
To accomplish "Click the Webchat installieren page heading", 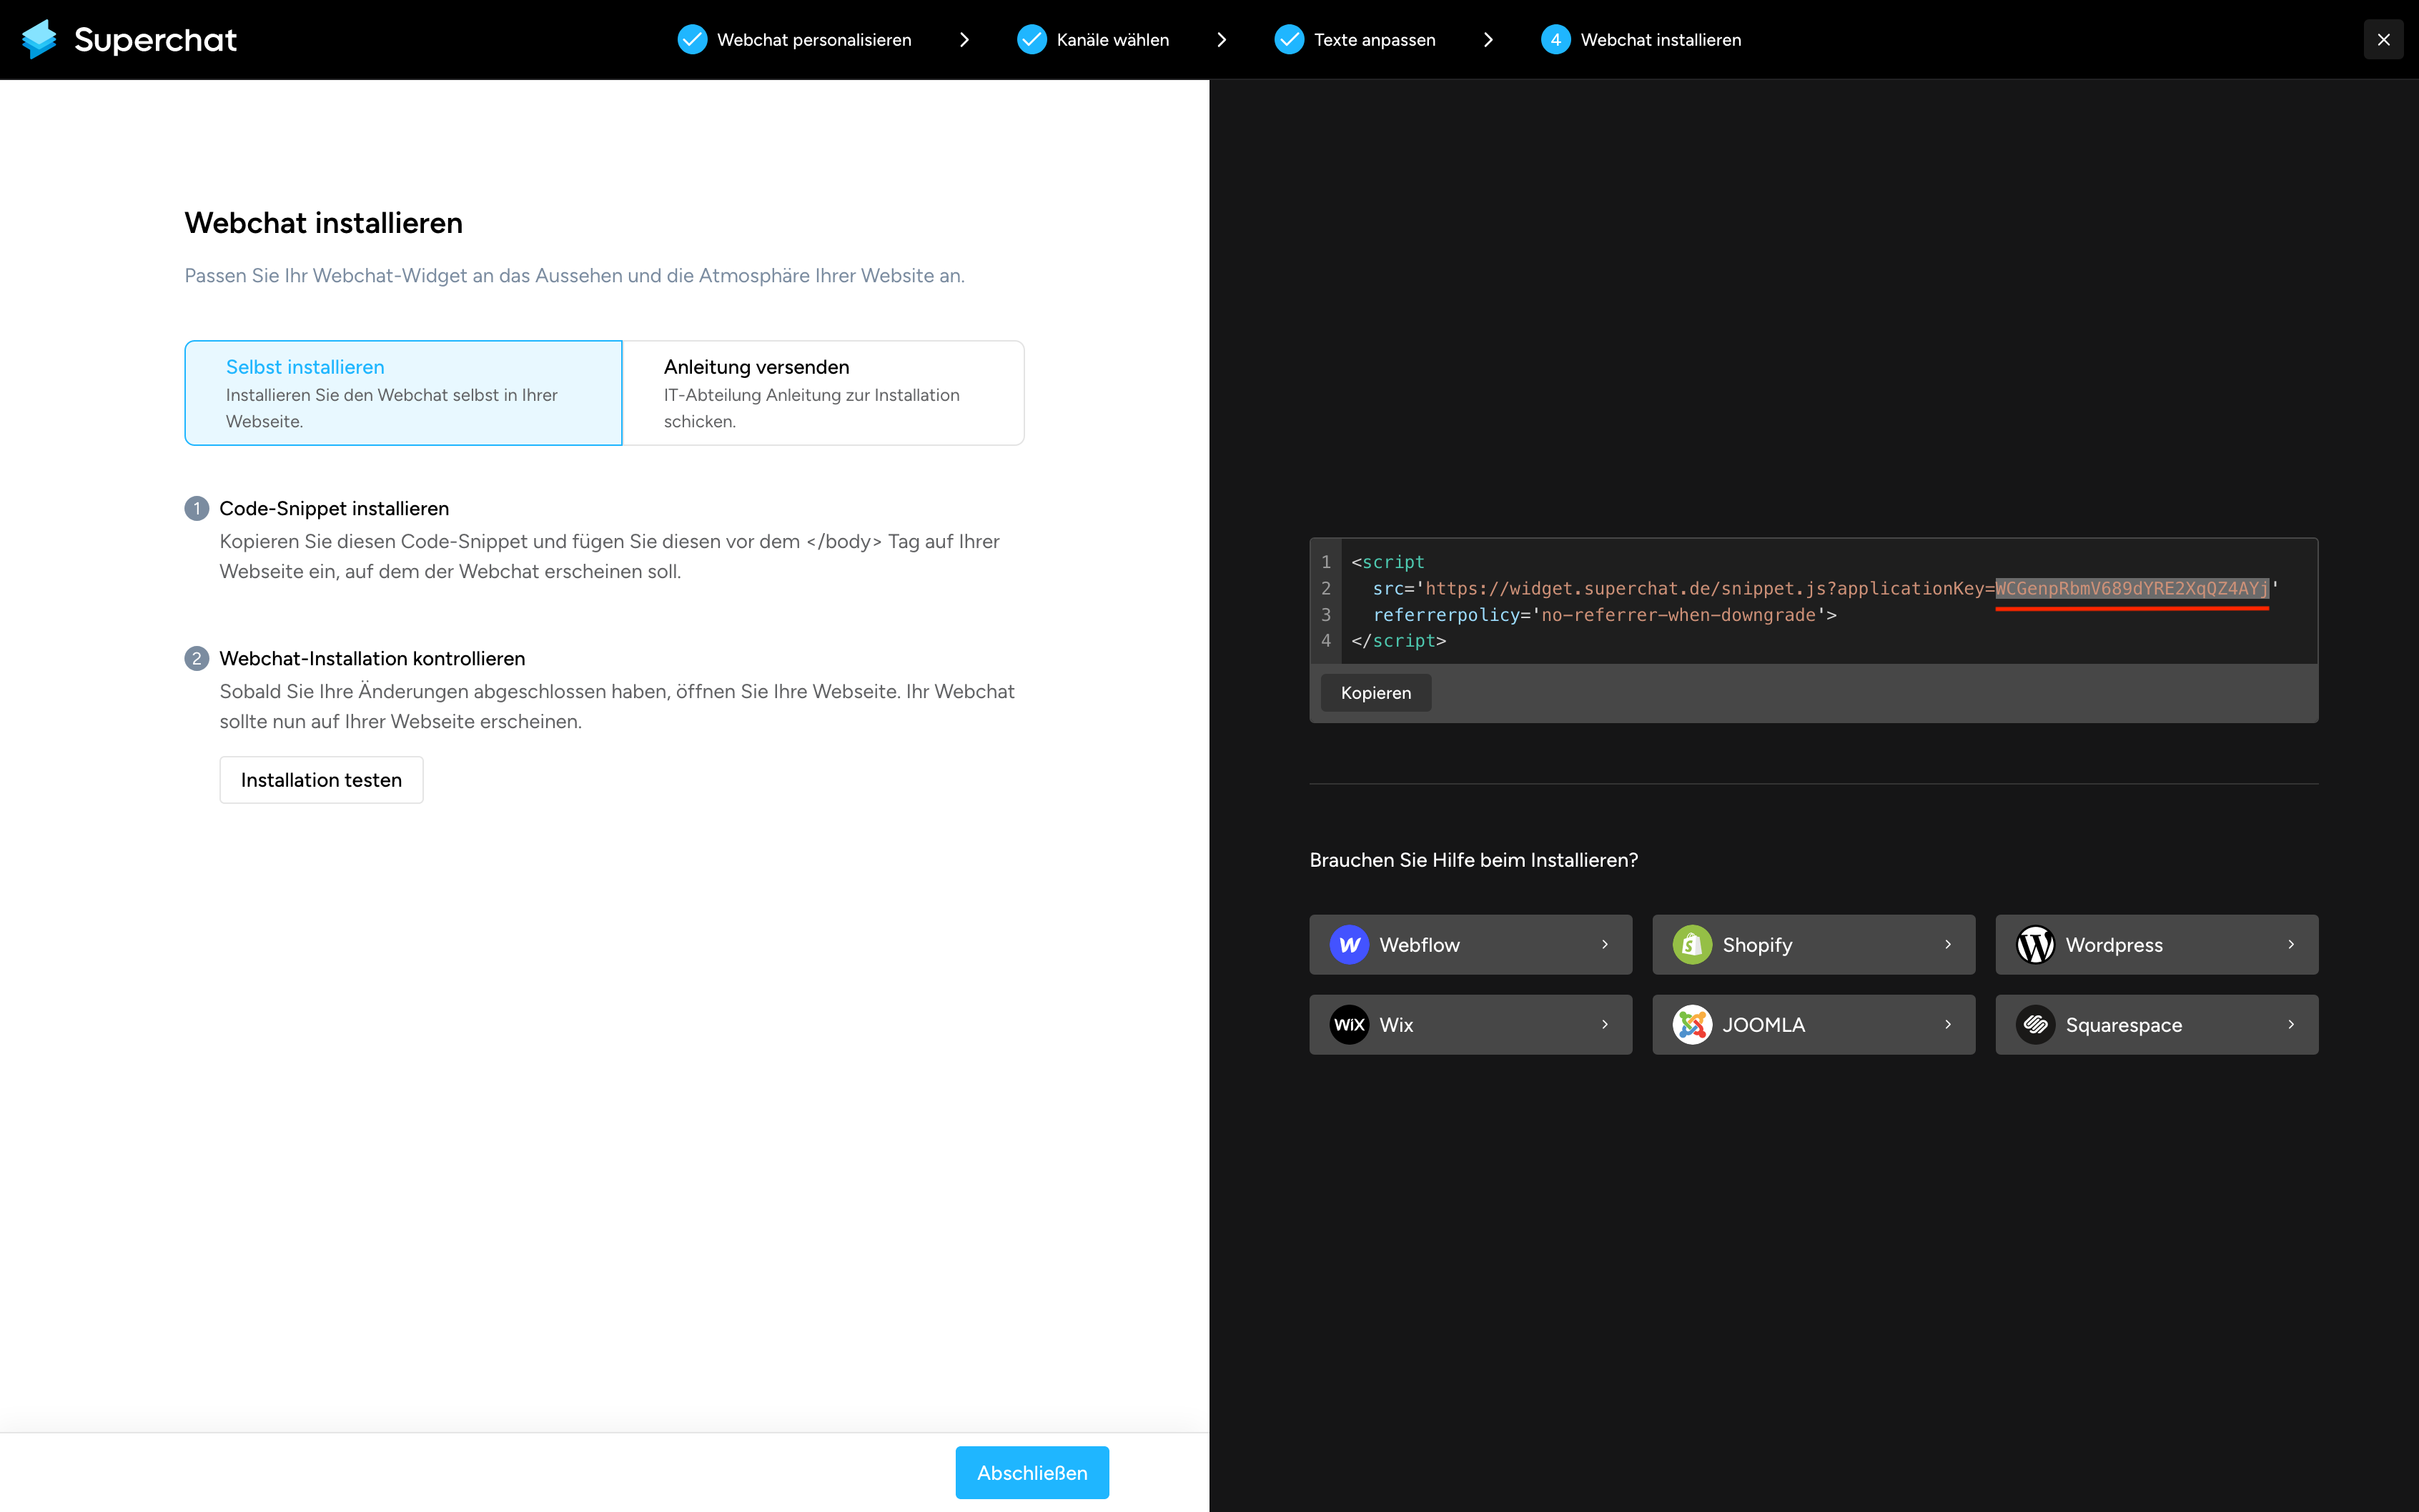I will 323,223.
